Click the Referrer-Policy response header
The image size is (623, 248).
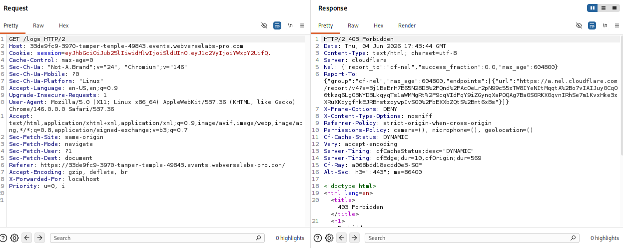tap(408, 123)
